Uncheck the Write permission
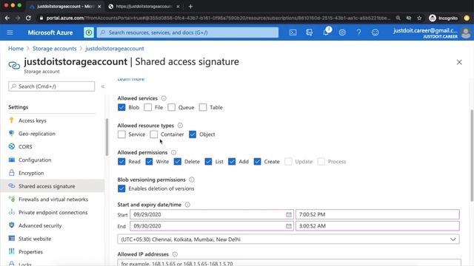 point(149,162)
